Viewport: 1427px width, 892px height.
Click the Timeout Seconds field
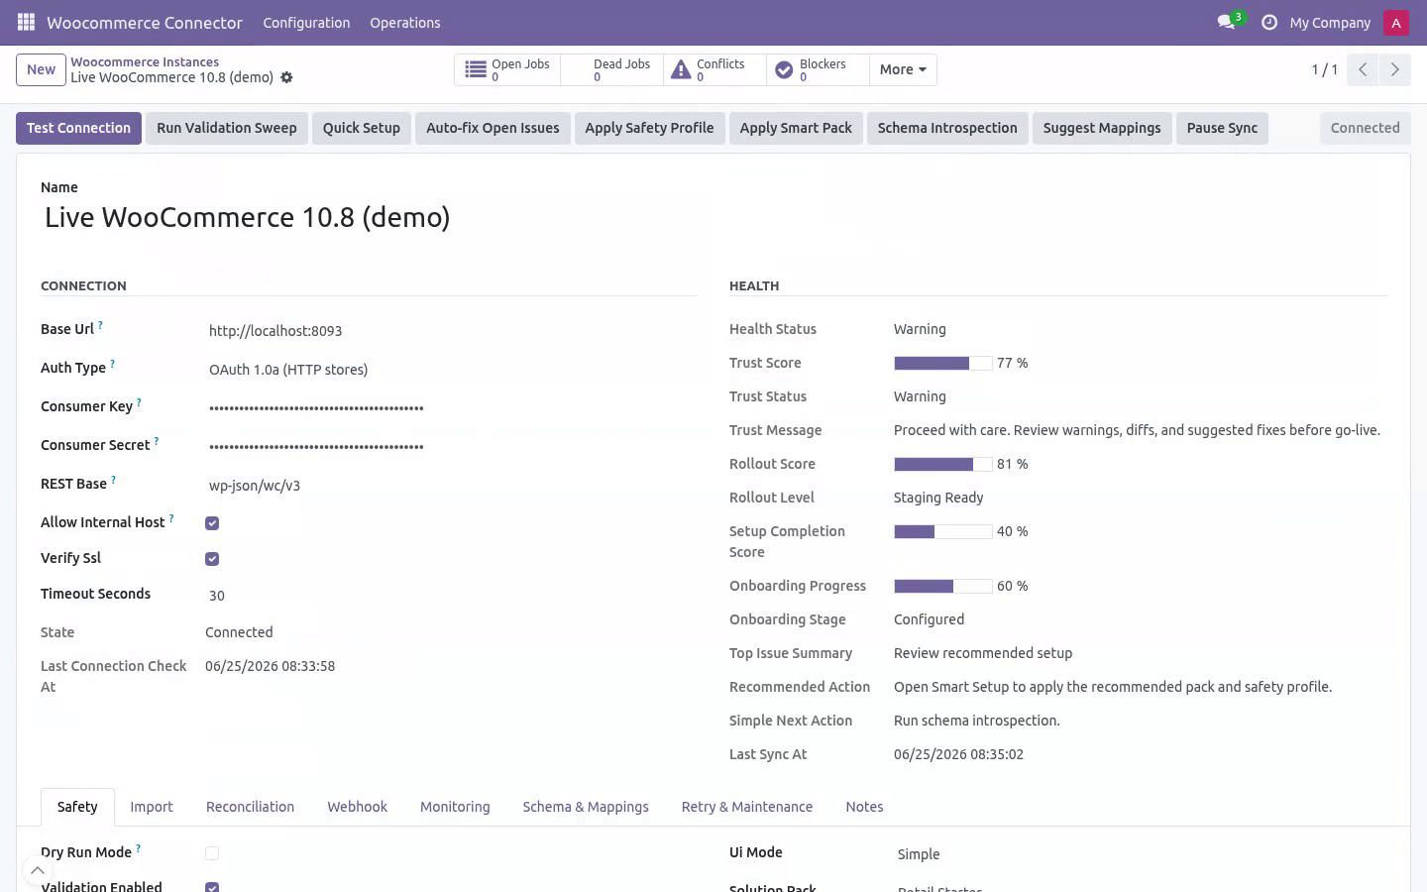(x=451, y=596)
